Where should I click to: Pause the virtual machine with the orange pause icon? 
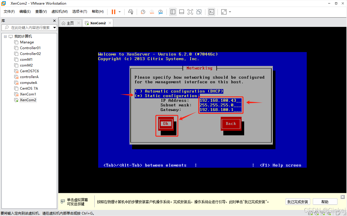click(x=114, y=12)
